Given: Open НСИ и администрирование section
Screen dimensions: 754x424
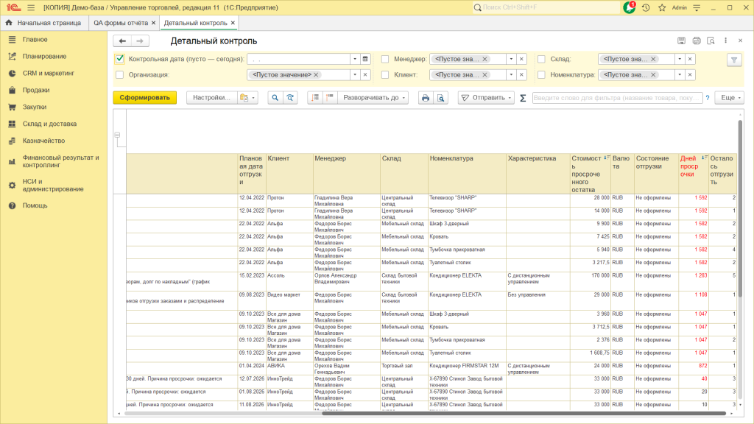Looking at the screenshot, I should pos(53,185).
